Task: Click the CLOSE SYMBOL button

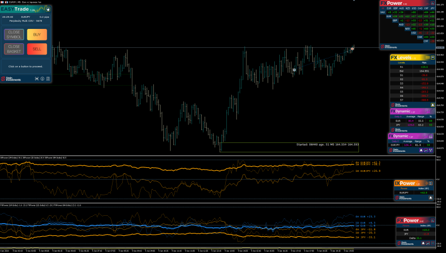Action: point(14,34)
